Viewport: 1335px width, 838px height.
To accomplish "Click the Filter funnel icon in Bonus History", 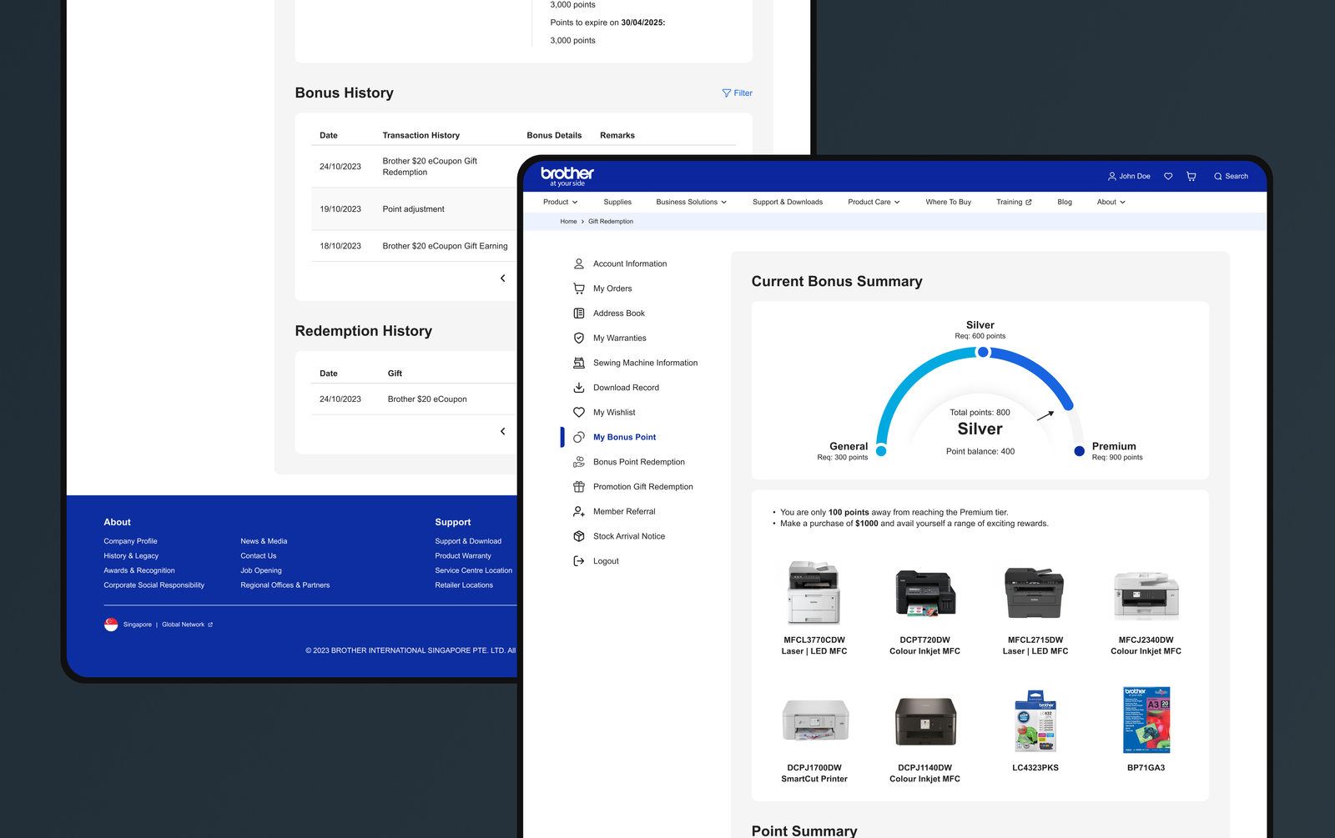I will 726,93.
